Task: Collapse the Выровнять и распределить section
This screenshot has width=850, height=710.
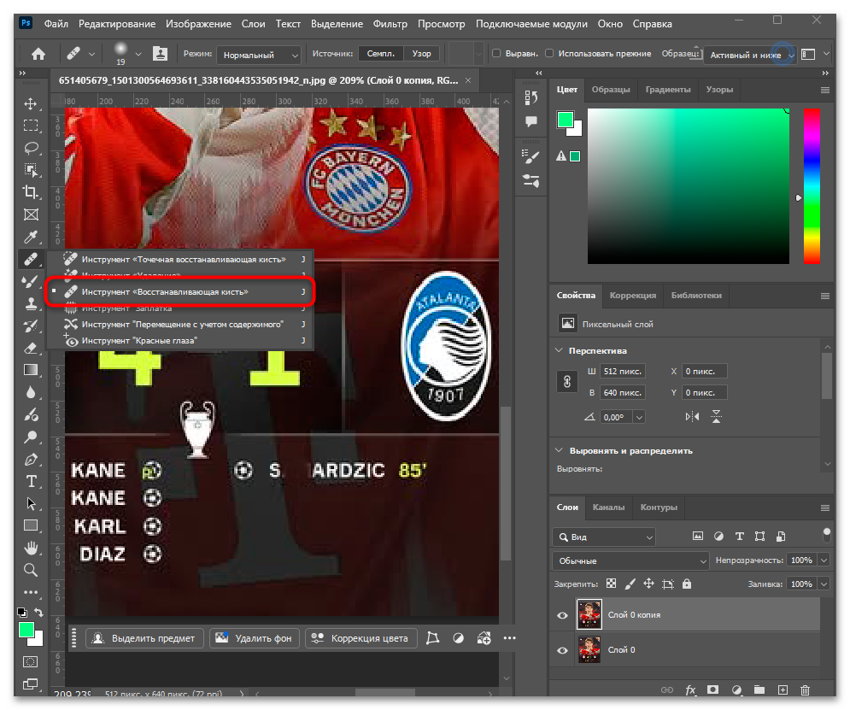Action: 559,450
